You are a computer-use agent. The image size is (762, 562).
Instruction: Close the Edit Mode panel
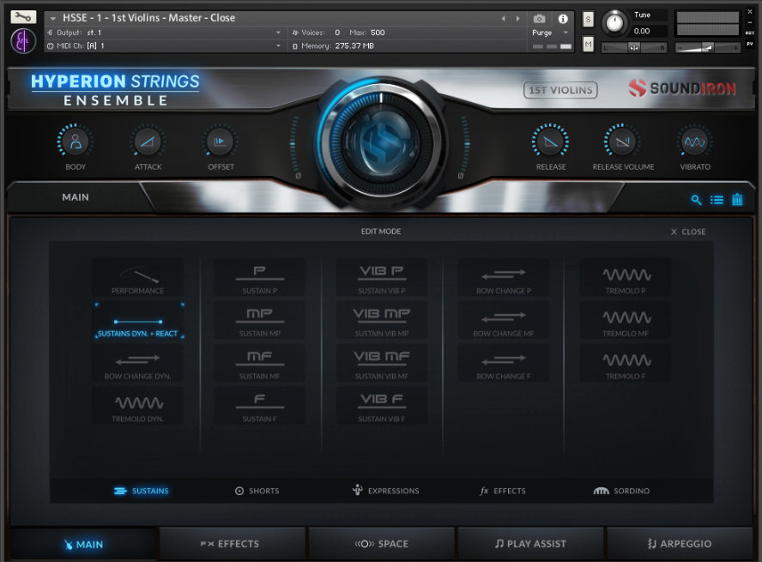688,232
